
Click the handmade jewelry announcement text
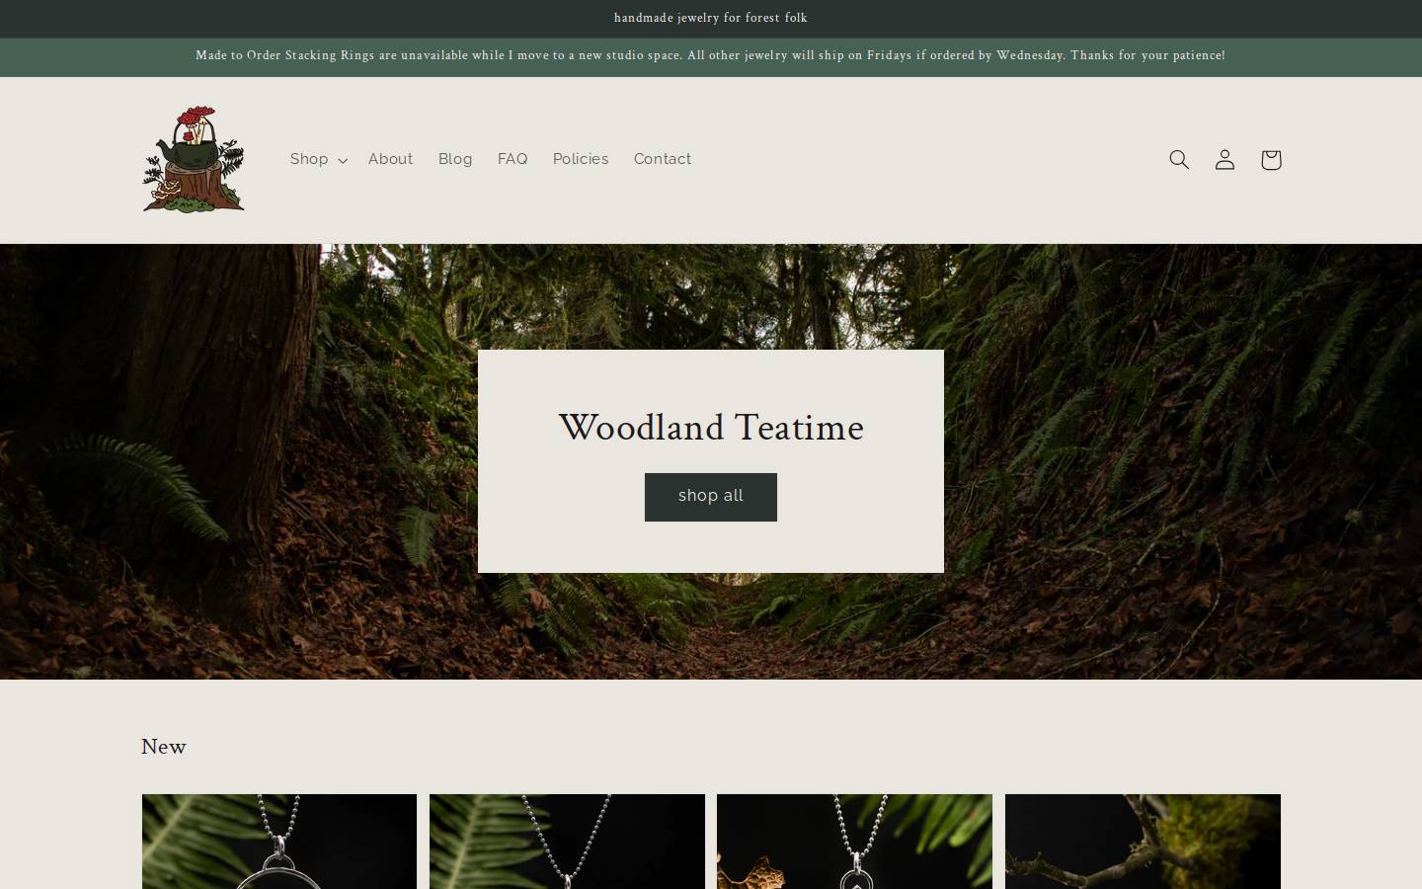(x=711, y=18)
